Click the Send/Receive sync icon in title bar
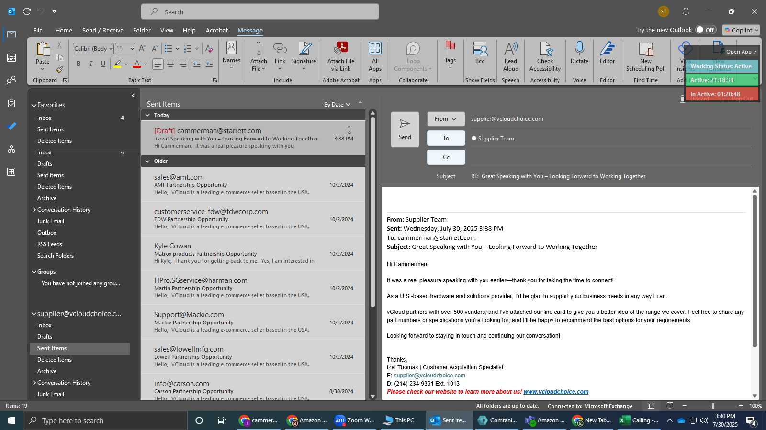 point(27,11)
